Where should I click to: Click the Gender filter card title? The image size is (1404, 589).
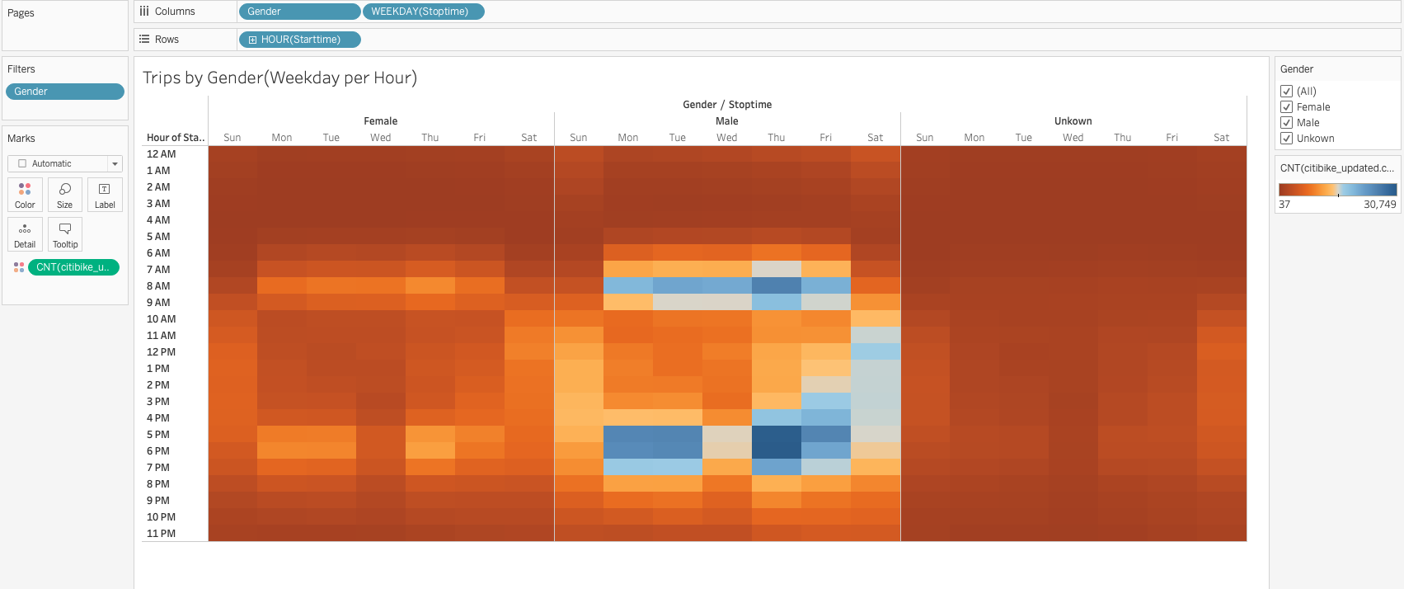(x=1297, y=69)
